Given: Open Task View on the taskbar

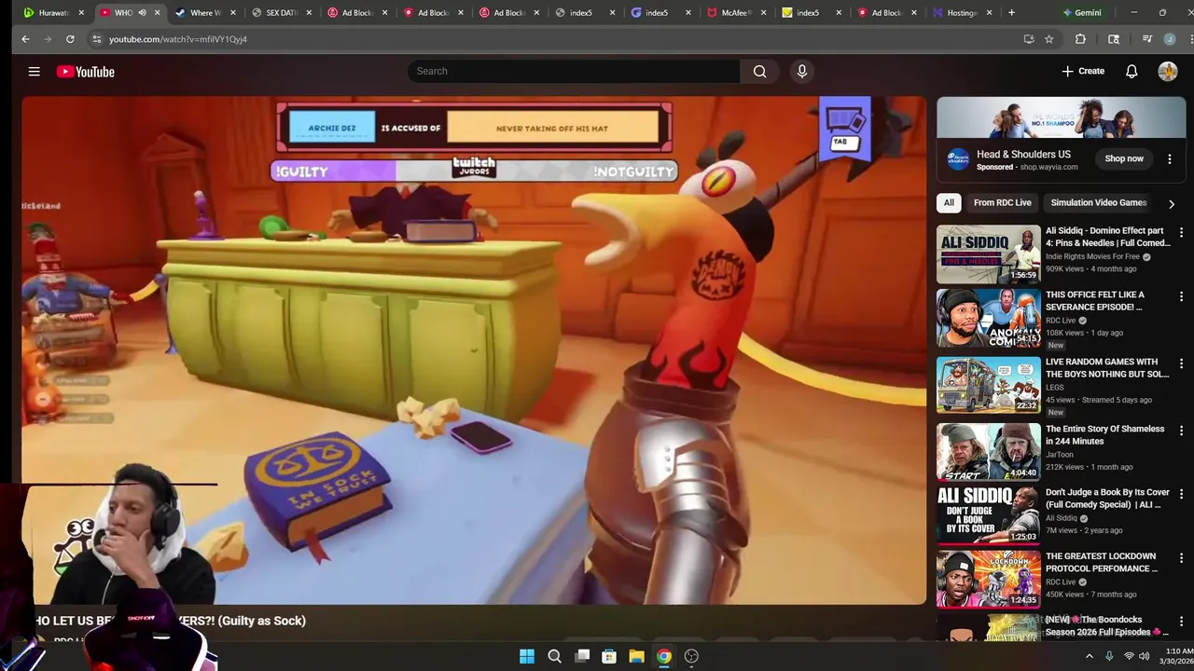Looking at the screenshot, I should coord(582,656).
